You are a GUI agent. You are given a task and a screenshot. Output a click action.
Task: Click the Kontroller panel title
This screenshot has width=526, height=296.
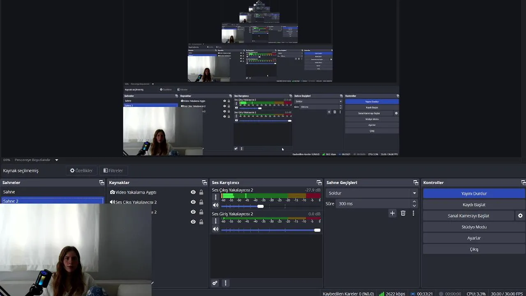click(x=434, y=183)
